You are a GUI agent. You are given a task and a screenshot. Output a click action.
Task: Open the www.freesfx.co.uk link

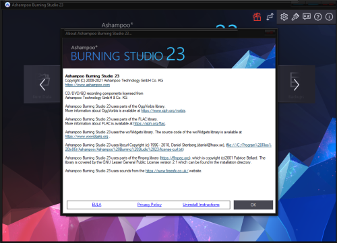[x=167, y=171]
